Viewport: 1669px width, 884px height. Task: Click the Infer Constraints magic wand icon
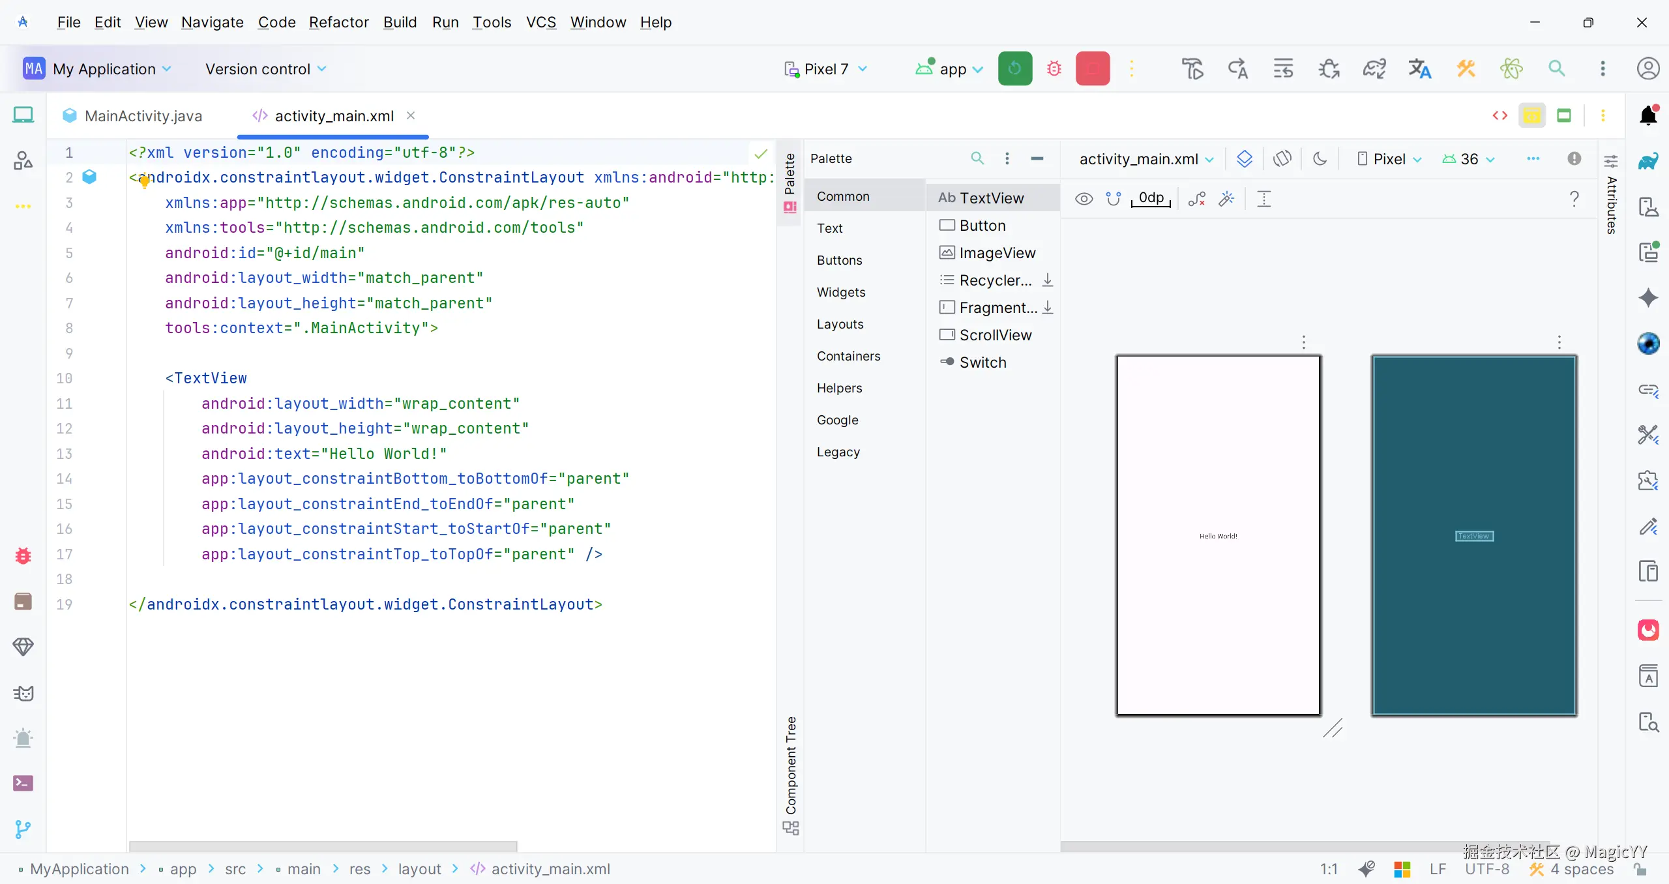coord(1226,198)
